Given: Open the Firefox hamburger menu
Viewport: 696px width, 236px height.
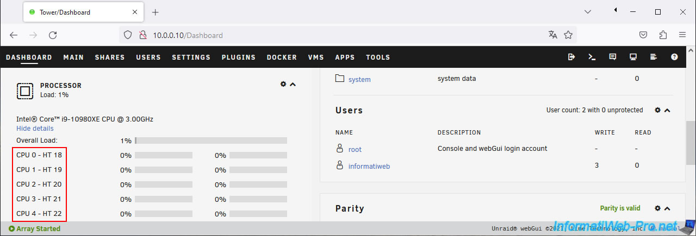Looking at the screenshot, I should (x=682, y=35).
